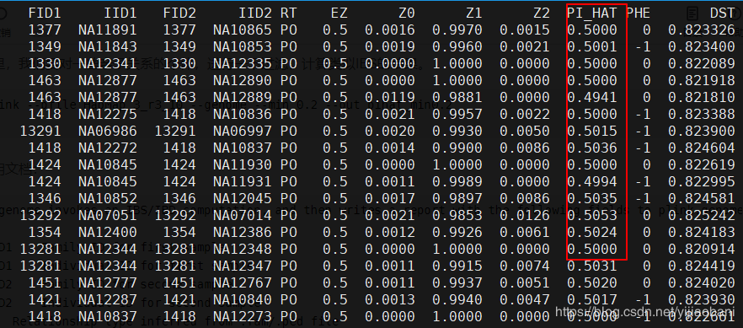Click the DST value 0.820914
Viewport: 743px width, 328px height.
tap(701, 249)
